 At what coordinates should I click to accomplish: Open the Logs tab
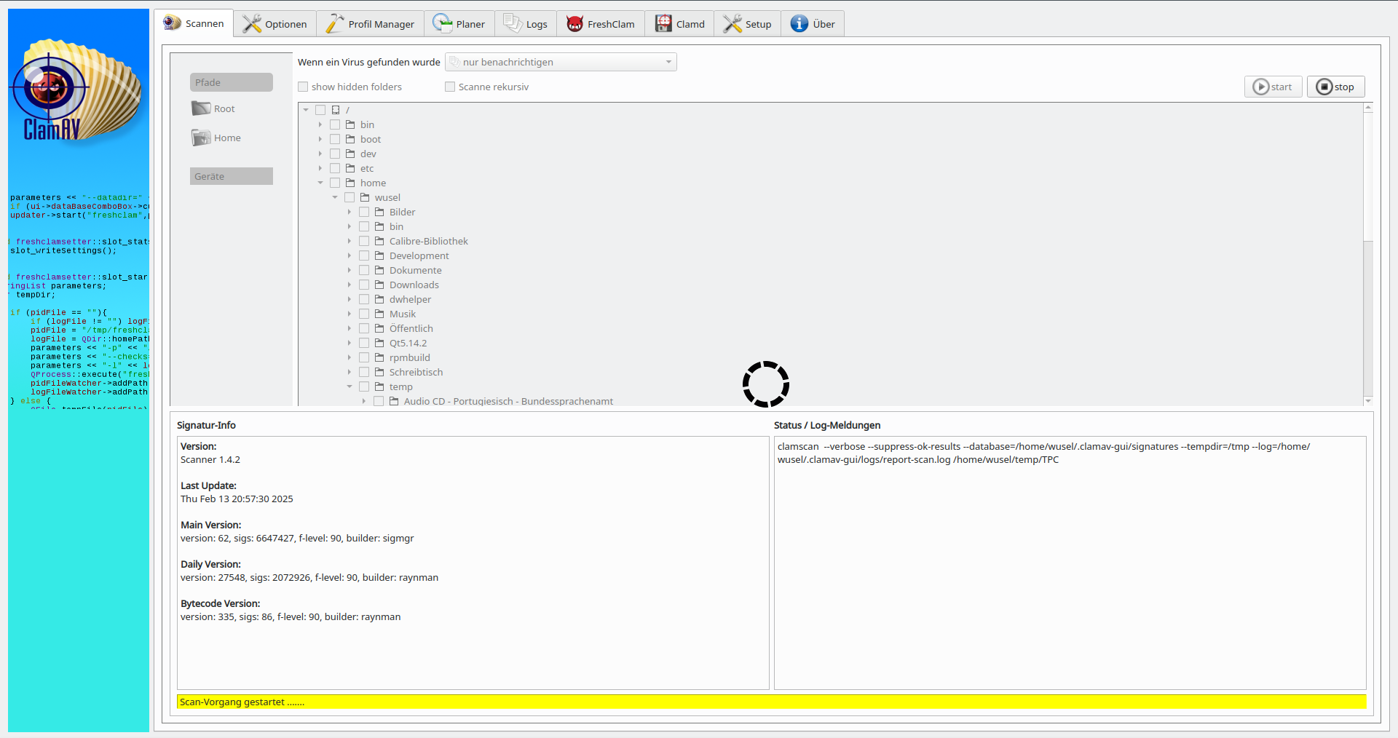(526, 24)
